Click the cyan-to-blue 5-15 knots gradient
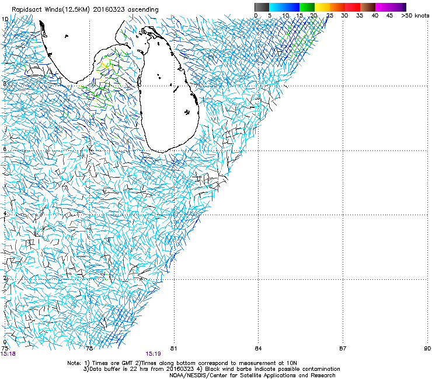This screenshot has height=379, width=432. [x=284, y=7]
